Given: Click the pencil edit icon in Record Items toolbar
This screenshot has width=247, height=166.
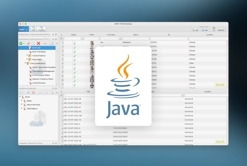Looking at the screenshot, I should (x=28, y=43).
